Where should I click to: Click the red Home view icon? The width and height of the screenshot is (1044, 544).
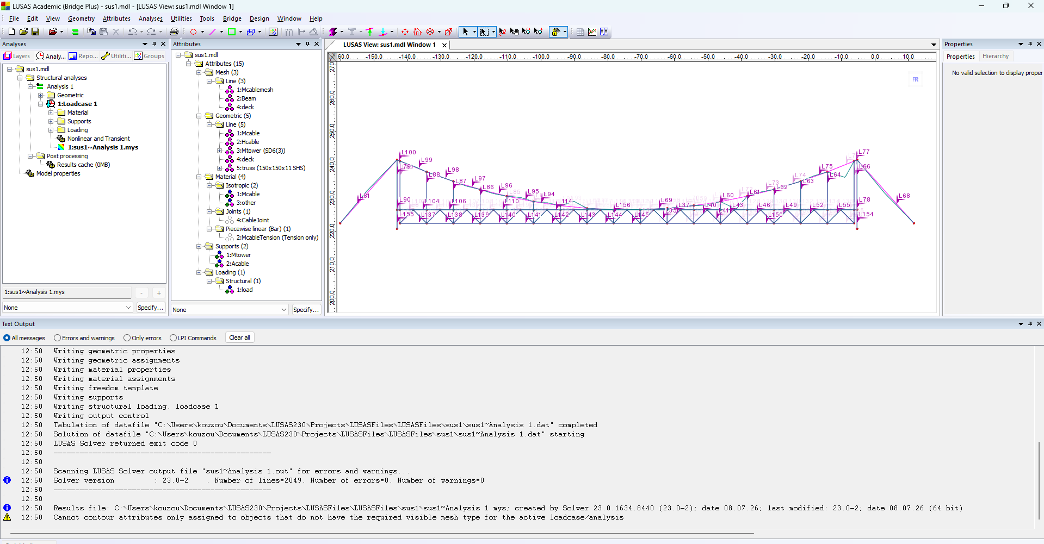click(417, 32)
